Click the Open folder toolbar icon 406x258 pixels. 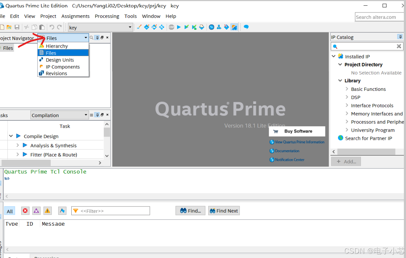(9, 27)
